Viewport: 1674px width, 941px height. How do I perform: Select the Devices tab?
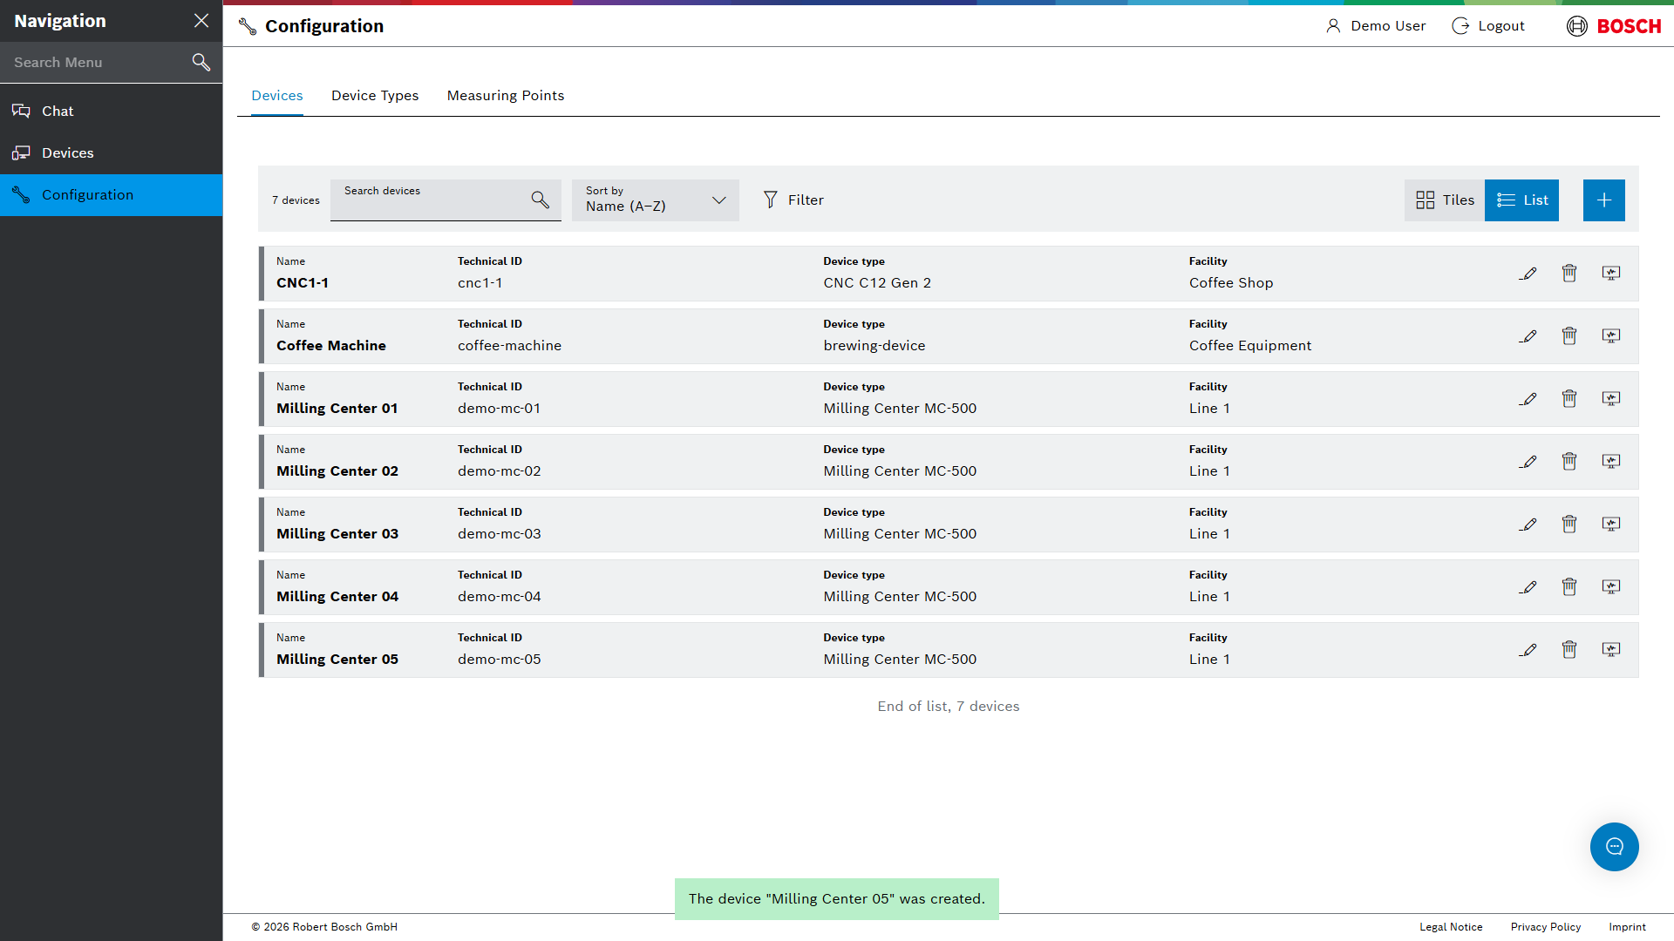point(277,96)
